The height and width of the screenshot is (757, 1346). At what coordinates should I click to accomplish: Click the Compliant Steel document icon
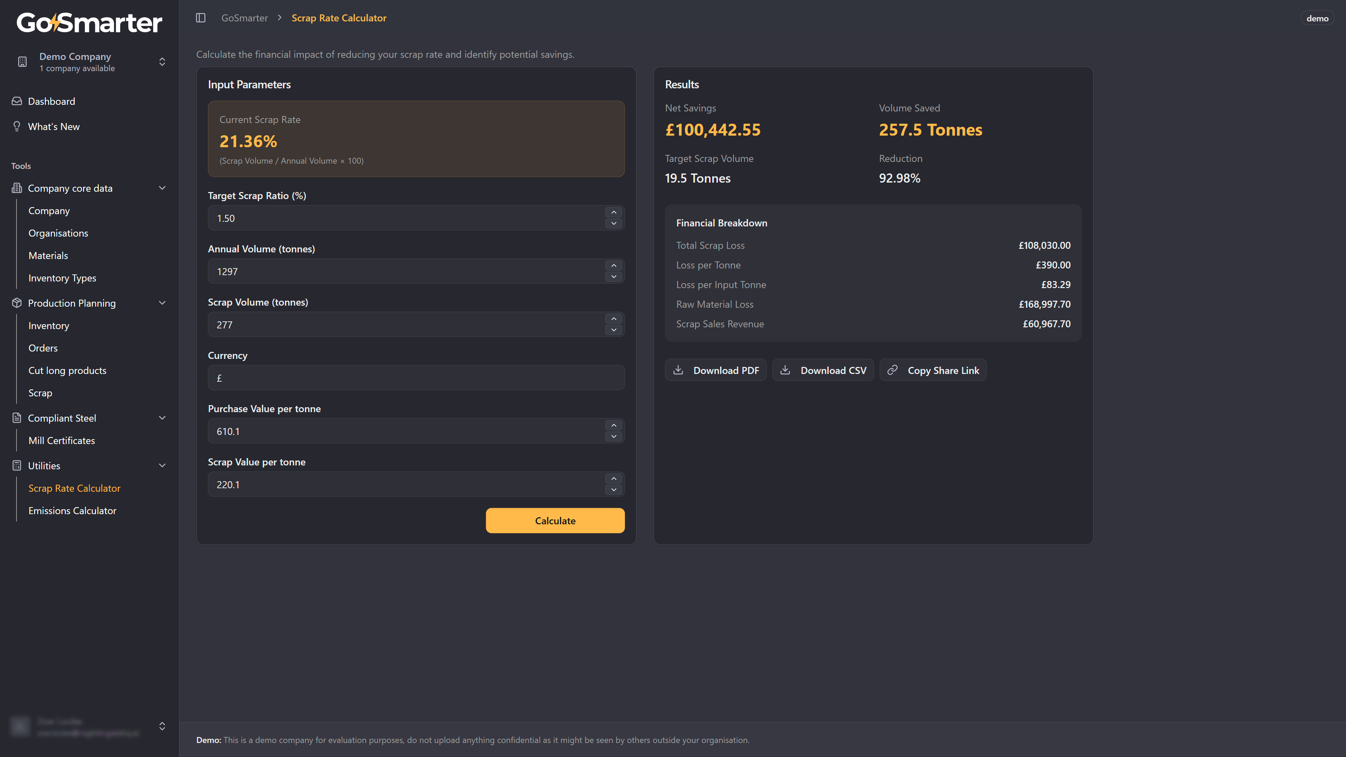point(17,418)
